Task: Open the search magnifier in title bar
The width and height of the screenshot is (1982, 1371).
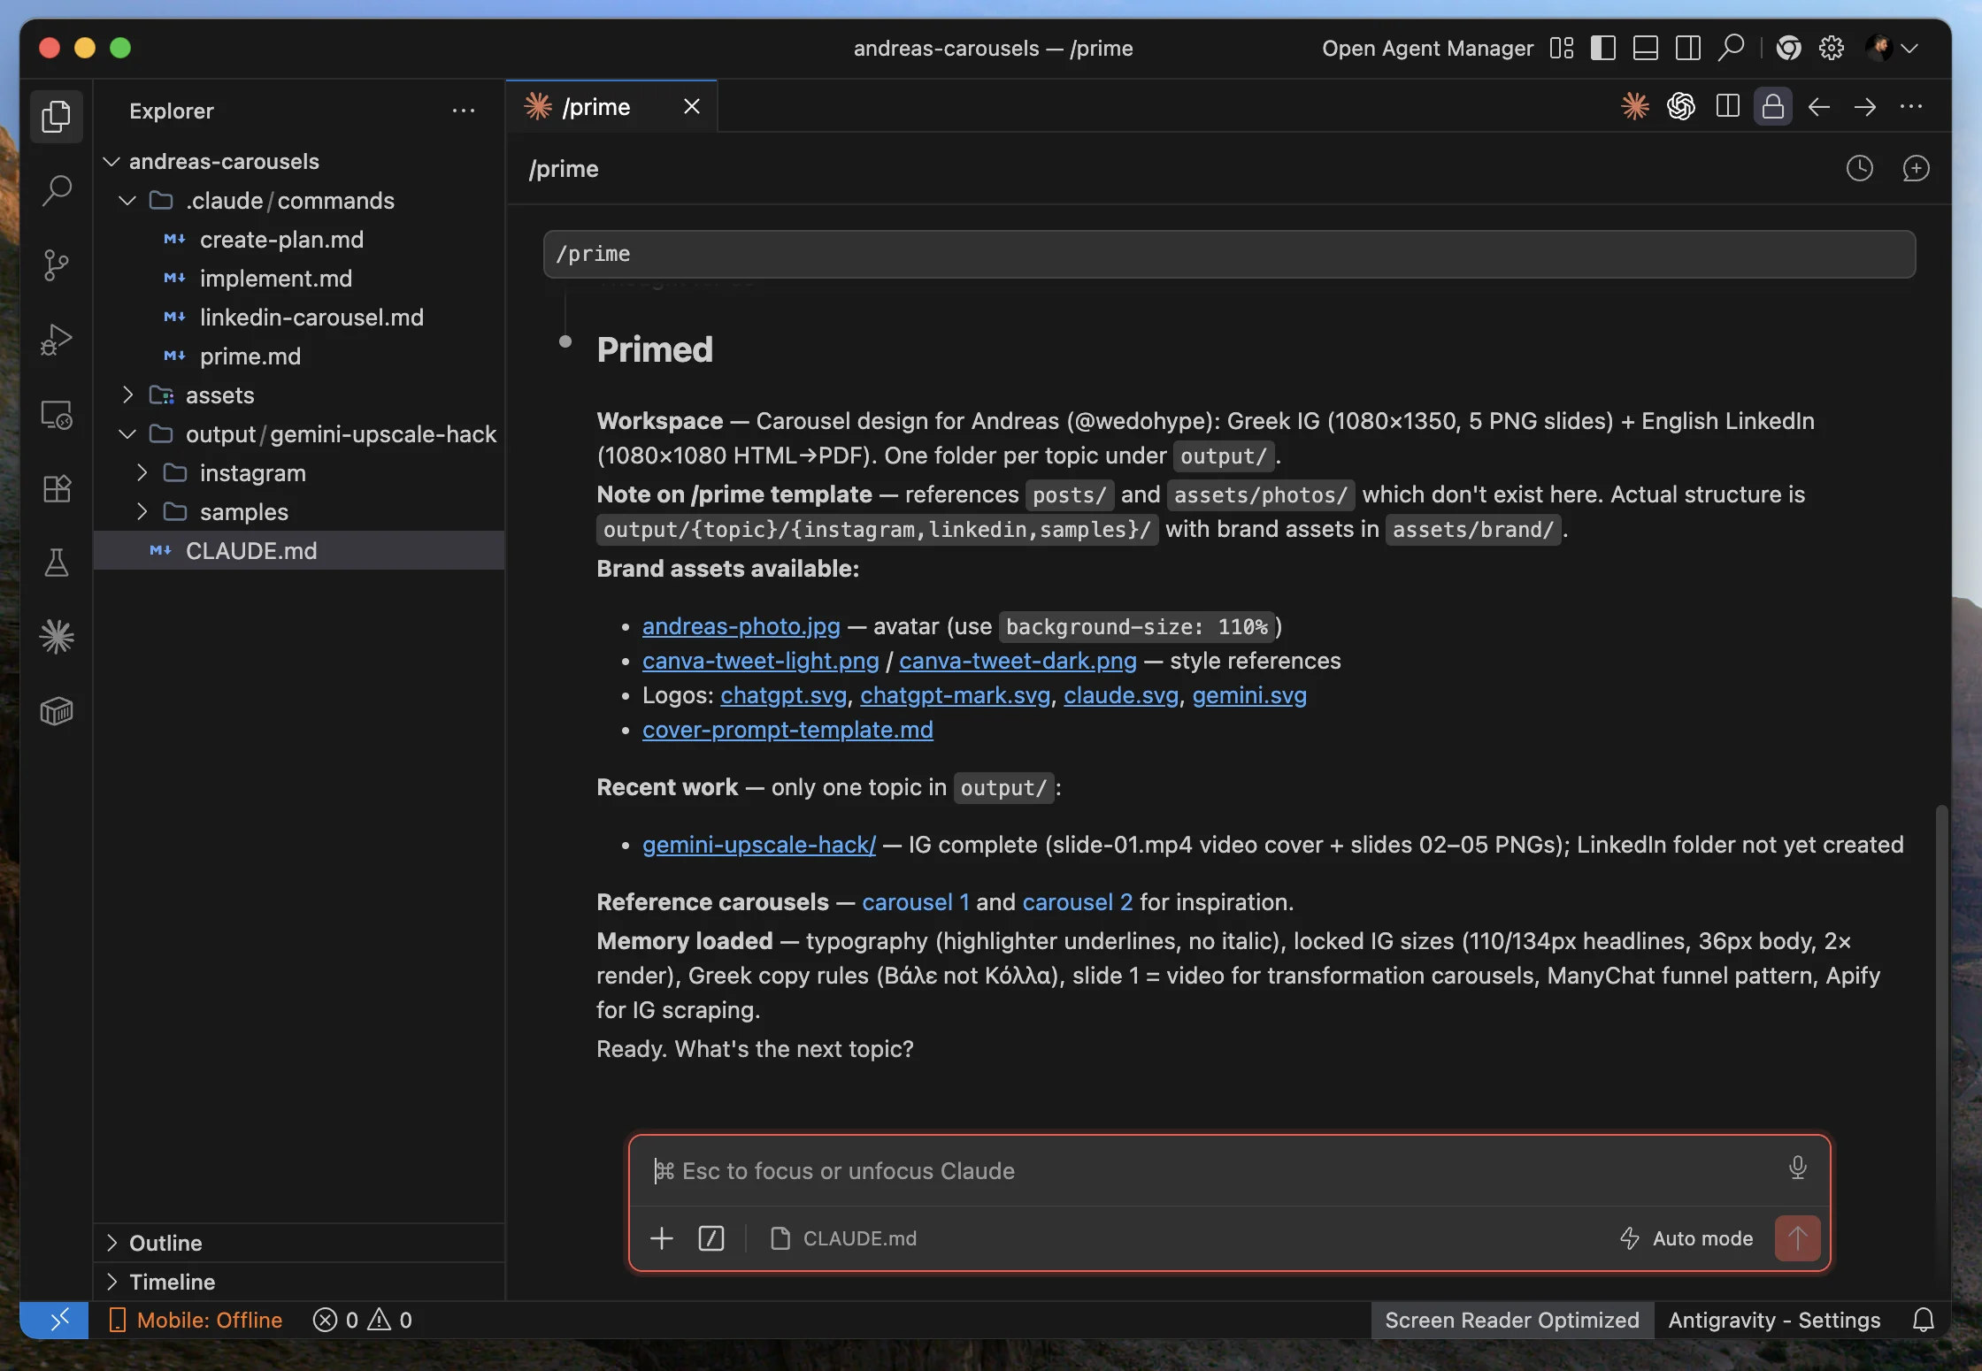Action: click(x=1731, y=48)
